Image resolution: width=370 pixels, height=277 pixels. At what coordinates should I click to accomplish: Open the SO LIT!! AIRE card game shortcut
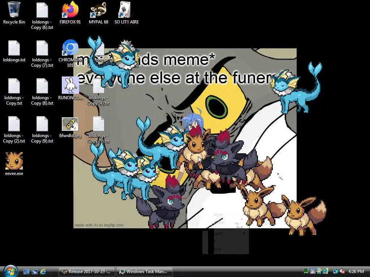pyautogui.click(x=126, y=13)
